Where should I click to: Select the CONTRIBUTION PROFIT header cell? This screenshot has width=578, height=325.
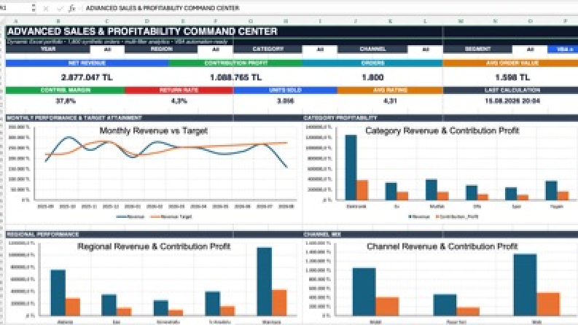pyautogui.click(x=236, y=63)
